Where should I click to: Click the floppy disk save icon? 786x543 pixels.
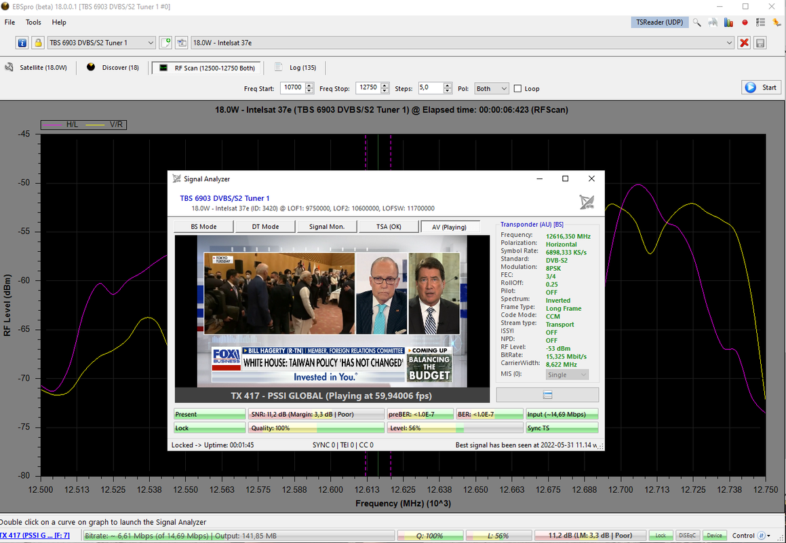(760, 43)
